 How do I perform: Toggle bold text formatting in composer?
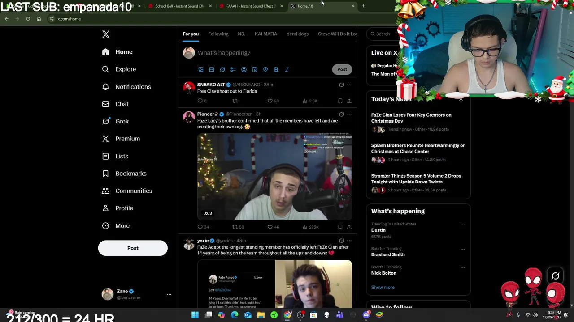[276, 69]
